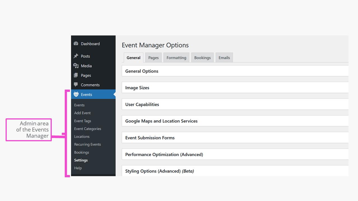Click Add Event in the sidebar
The width and height of the screenshot is (358, 201).
[82, 113]
